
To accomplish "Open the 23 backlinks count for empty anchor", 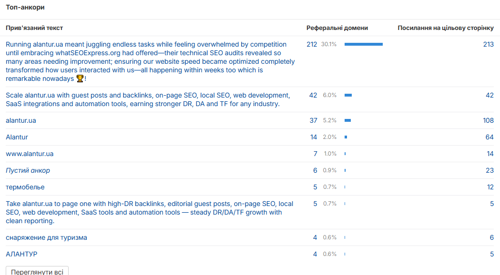I will pos(490,171).
